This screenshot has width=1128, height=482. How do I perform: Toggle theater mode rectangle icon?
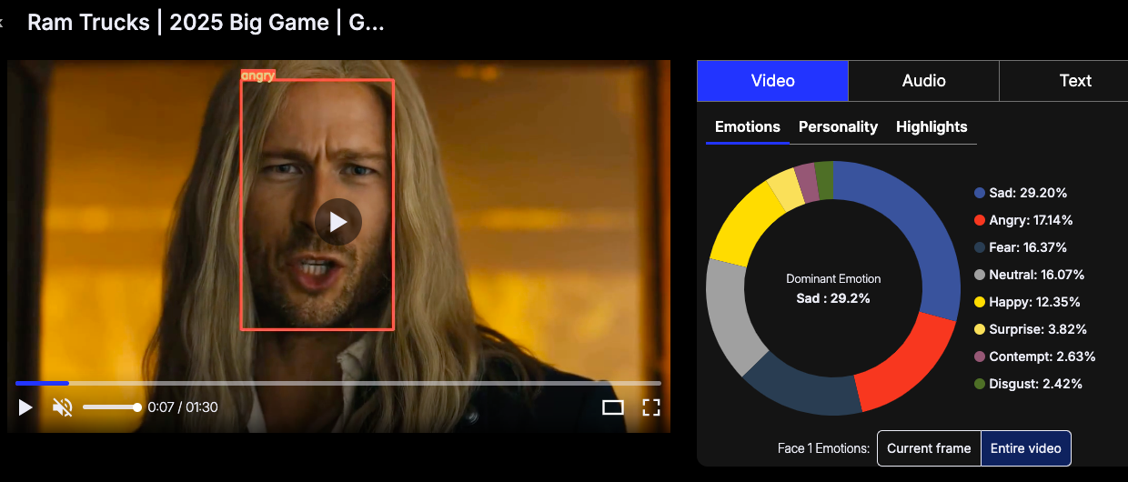[613, 407]
